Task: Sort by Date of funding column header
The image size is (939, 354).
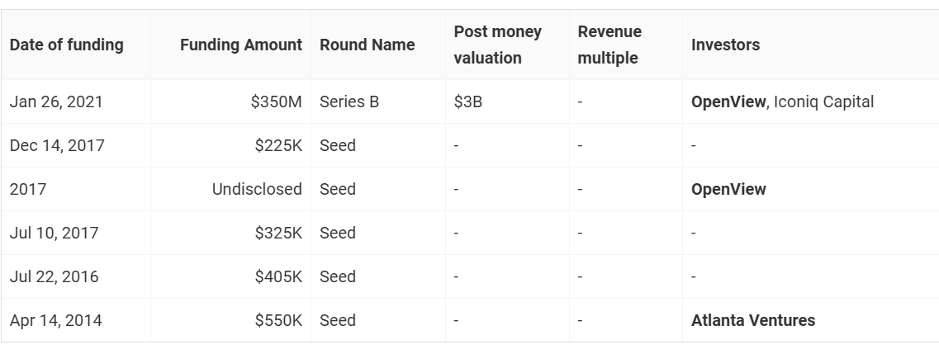Action: click(66, 45)
